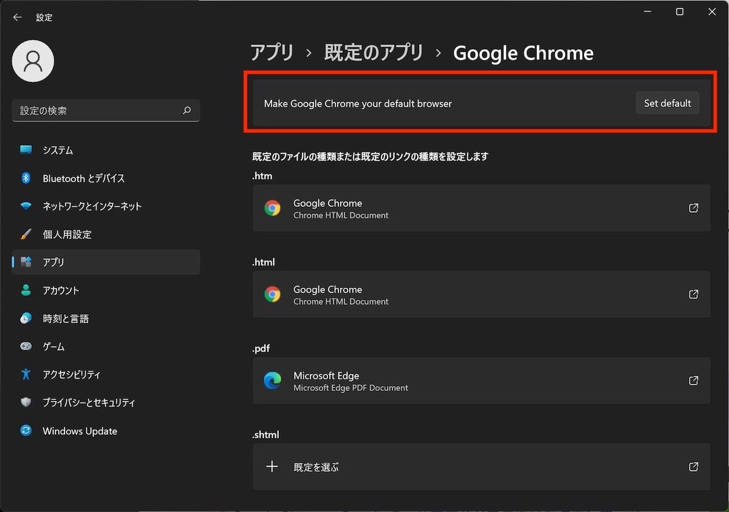Click the Chrome icon in the .html row
Image resolution: width=729 pixels, height=512 pixels.
point(272,294)
